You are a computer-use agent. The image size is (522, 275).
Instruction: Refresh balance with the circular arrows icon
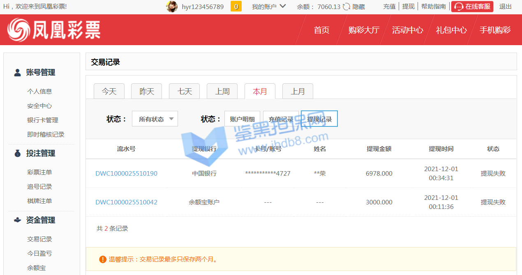click(x=346, y=7)
